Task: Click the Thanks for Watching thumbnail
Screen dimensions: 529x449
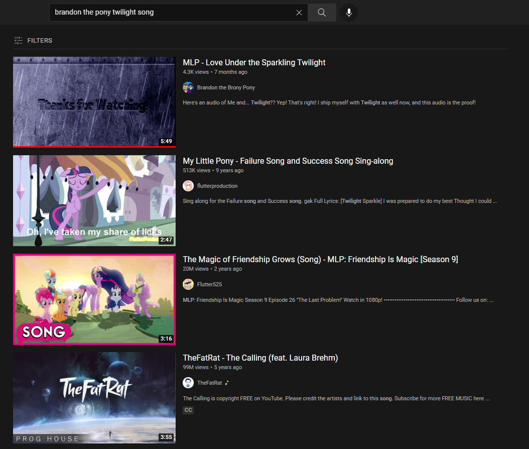Action: (x=94, y=102)
